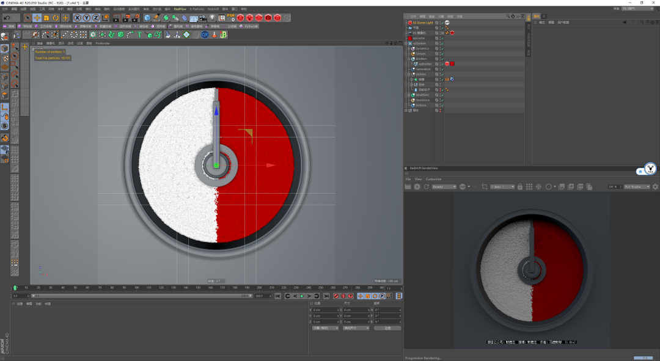This screenshot has height=361, width=660.
Task: Toggle enable checkmark for RS Dome Light
Action: click(x=442, y=23)
